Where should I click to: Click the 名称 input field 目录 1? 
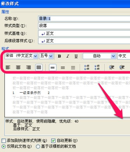point(84,19)
